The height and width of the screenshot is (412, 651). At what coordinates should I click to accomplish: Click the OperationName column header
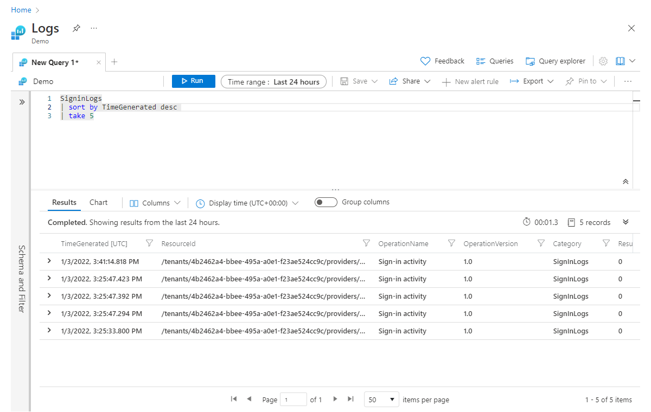pyautogui.click(x=403, y=244)
